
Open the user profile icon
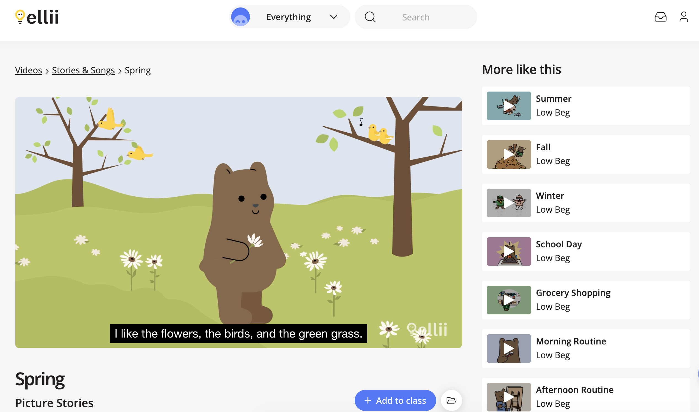click(x=684, y=17)
